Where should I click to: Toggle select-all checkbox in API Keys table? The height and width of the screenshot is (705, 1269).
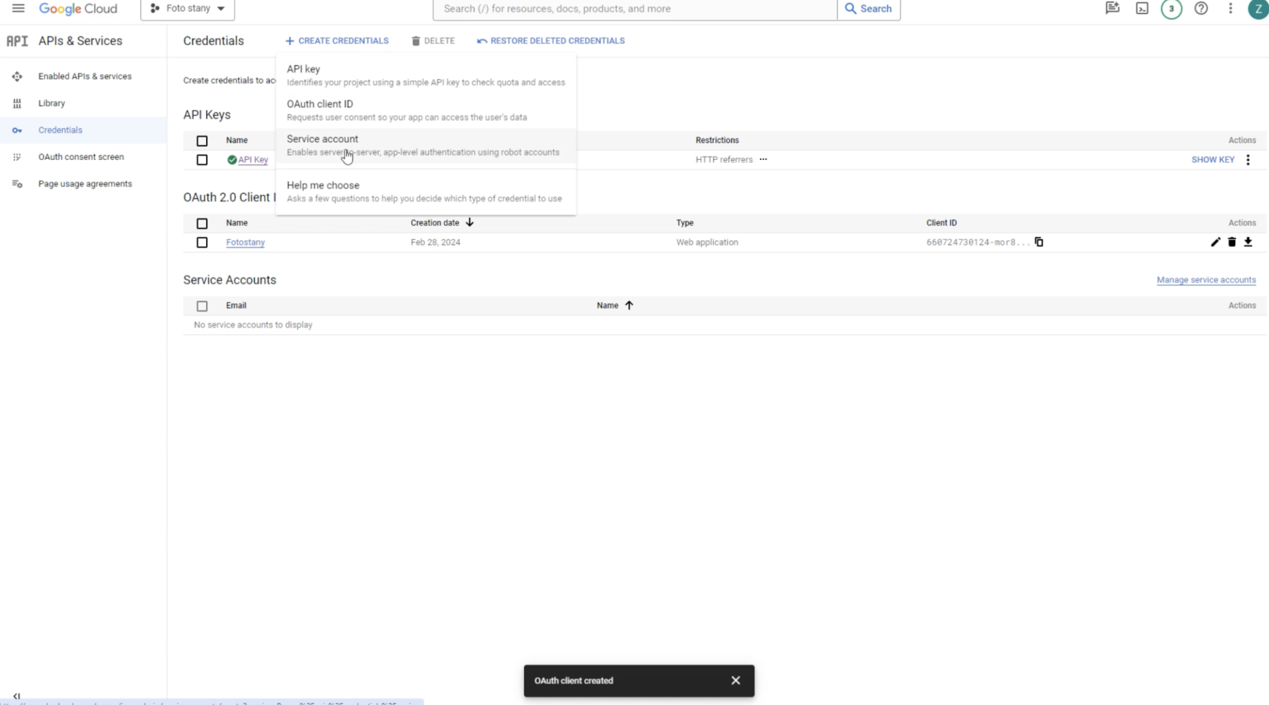coord(202,141)
